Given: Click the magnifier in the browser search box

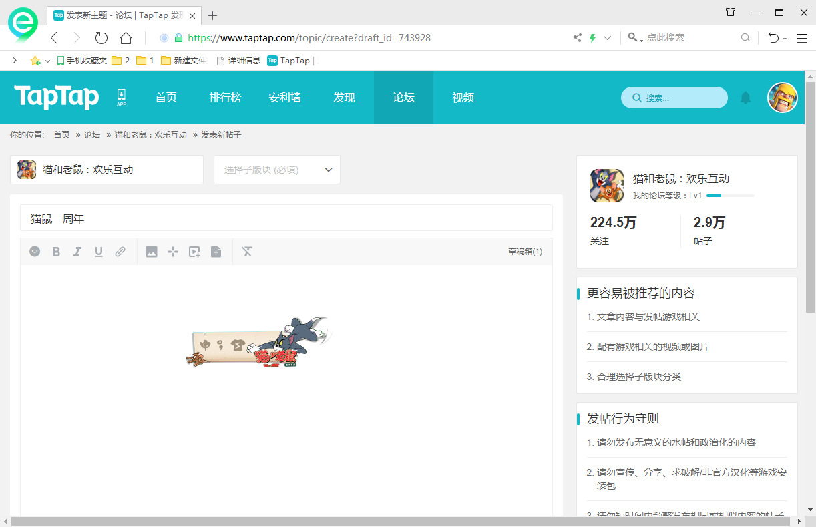Looking at the screenshot, I should pyautogui.click(x=745, y=38).
